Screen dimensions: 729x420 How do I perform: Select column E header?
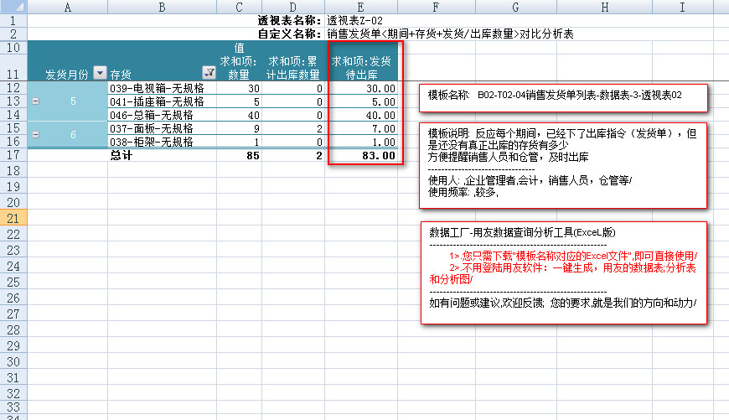(363, 7)
